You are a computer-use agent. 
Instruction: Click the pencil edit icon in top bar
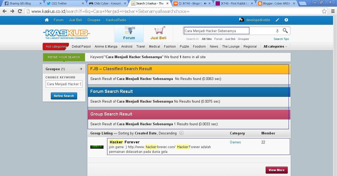[277, 20]
